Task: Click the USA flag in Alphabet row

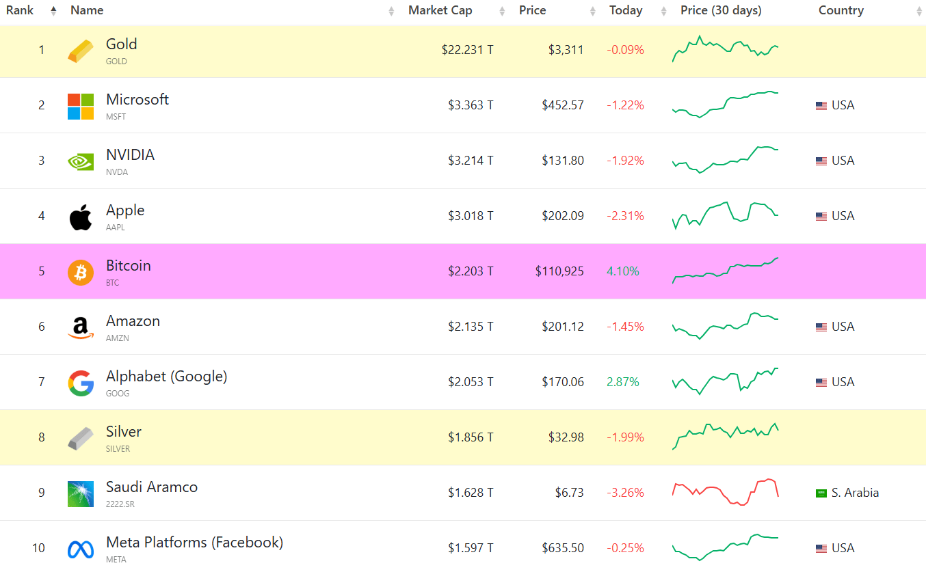Action: [x=821, y=383]
